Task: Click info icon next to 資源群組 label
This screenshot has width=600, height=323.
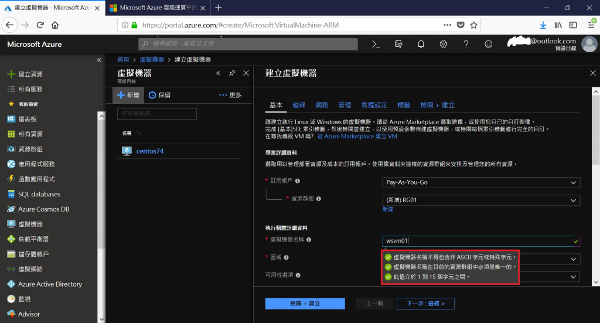Action: click(318, 199)
